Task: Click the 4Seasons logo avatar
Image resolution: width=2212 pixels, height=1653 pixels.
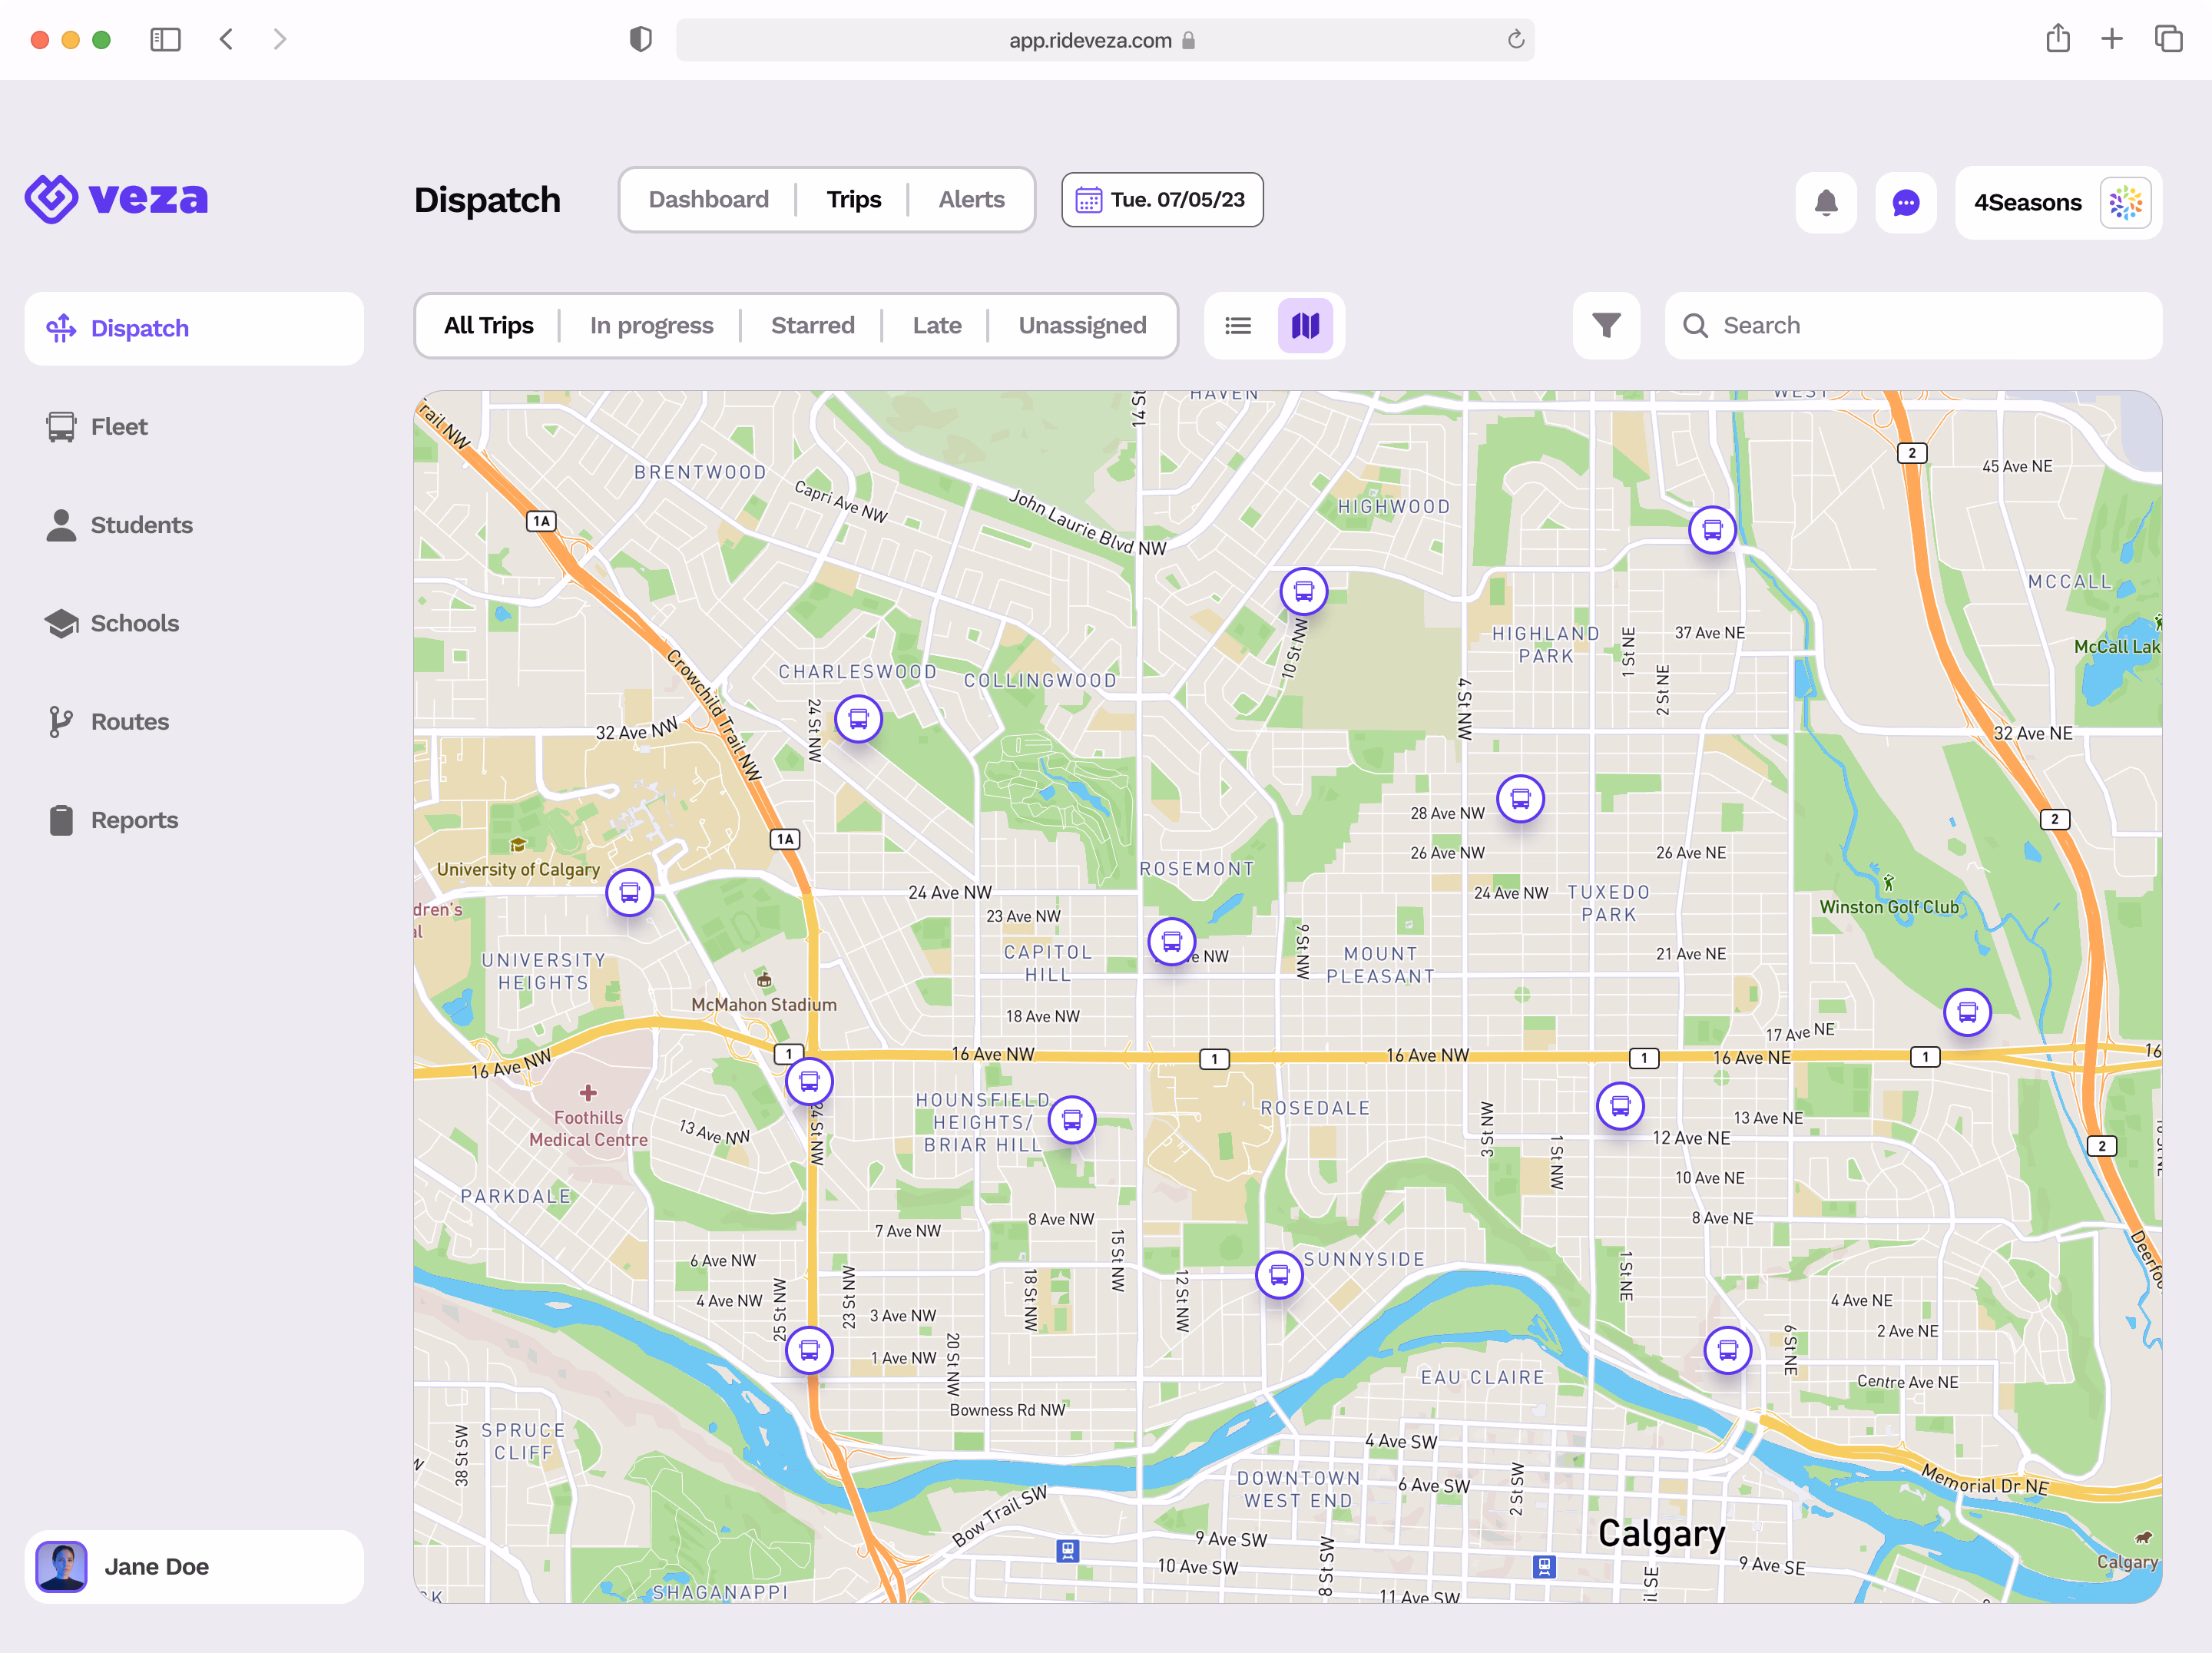Action: [2125, 203]
